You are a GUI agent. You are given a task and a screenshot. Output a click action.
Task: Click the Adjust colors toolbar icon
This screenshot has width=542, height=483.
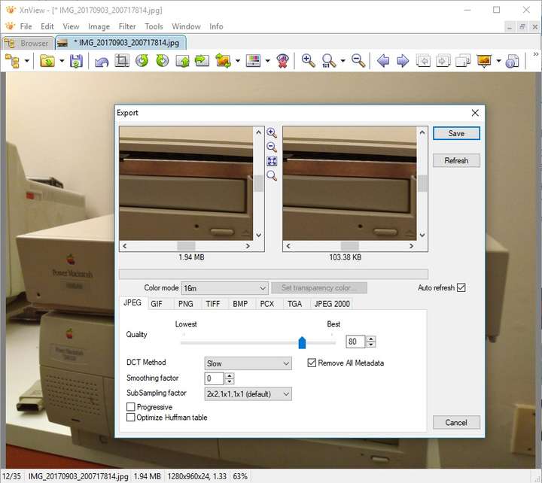(x=253, y=61)
